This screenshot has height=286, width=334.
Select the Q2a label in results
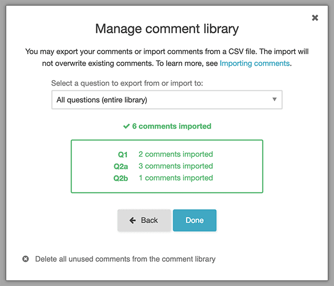[x=121, y=166]
